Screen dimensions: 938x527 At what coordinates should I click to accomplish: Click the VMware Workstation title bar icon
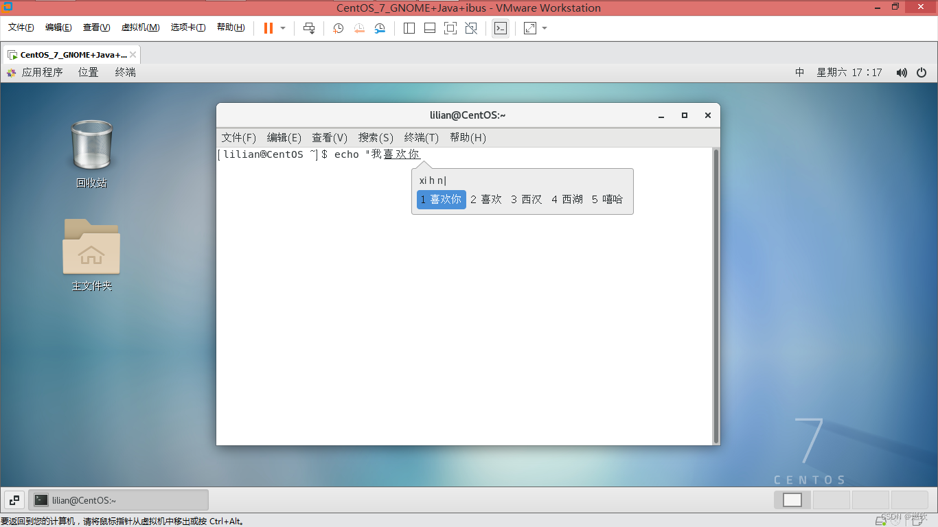click(x=8, y=8)
